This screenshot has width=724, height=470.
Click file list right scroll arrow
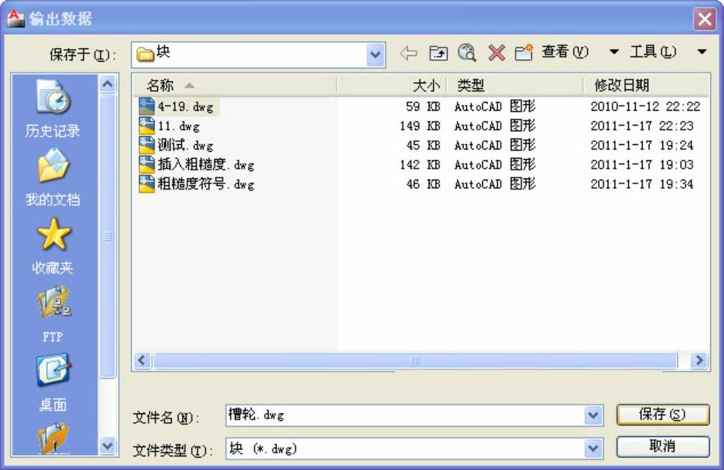tap(700, 360)
